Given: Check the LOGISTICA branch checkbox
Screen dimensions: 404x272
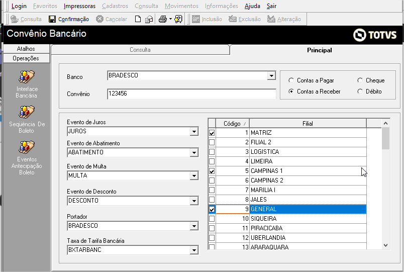Looking at the screenshot, I should [x=212, y=152].
